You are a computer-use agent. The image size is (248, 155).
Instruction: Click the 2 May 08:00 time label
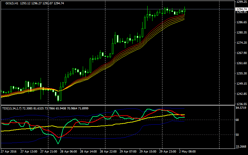(x=188, y=152)
